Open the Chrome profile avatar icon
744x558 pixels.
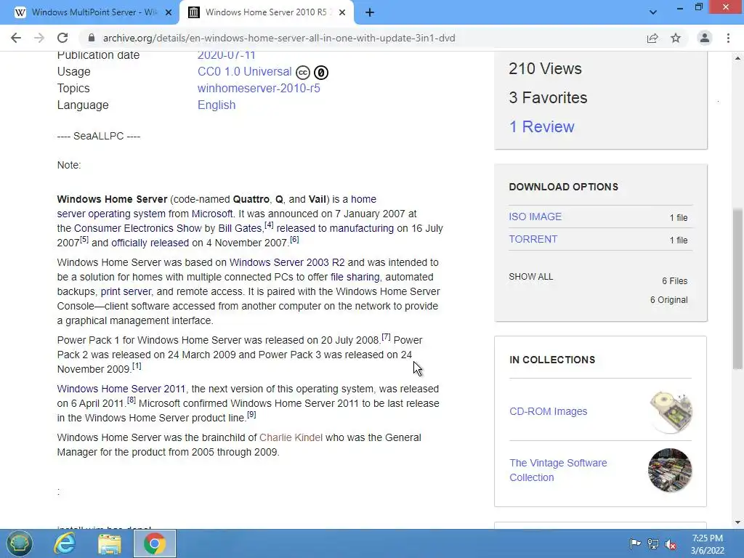pyautogui.click(x=705, y=38)
